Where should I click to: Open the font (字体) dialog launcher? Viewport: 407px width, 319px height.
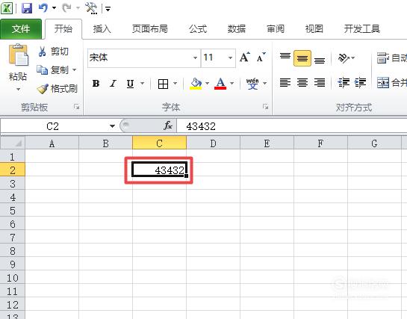tap(265, 107)
